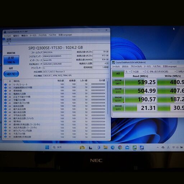This screenshot has width=184, height=184.
Task: Click the SPD Q300SE-1TS3D : 1024.2 GB title
Action: coord(56,48)
